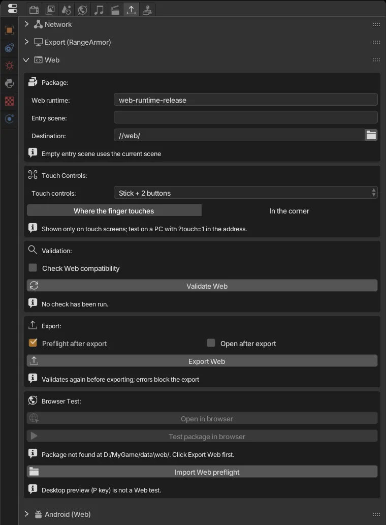Screen dimensions: 386x525
Task: Select the red sun light sidebar icon
Action: point(9,66)
